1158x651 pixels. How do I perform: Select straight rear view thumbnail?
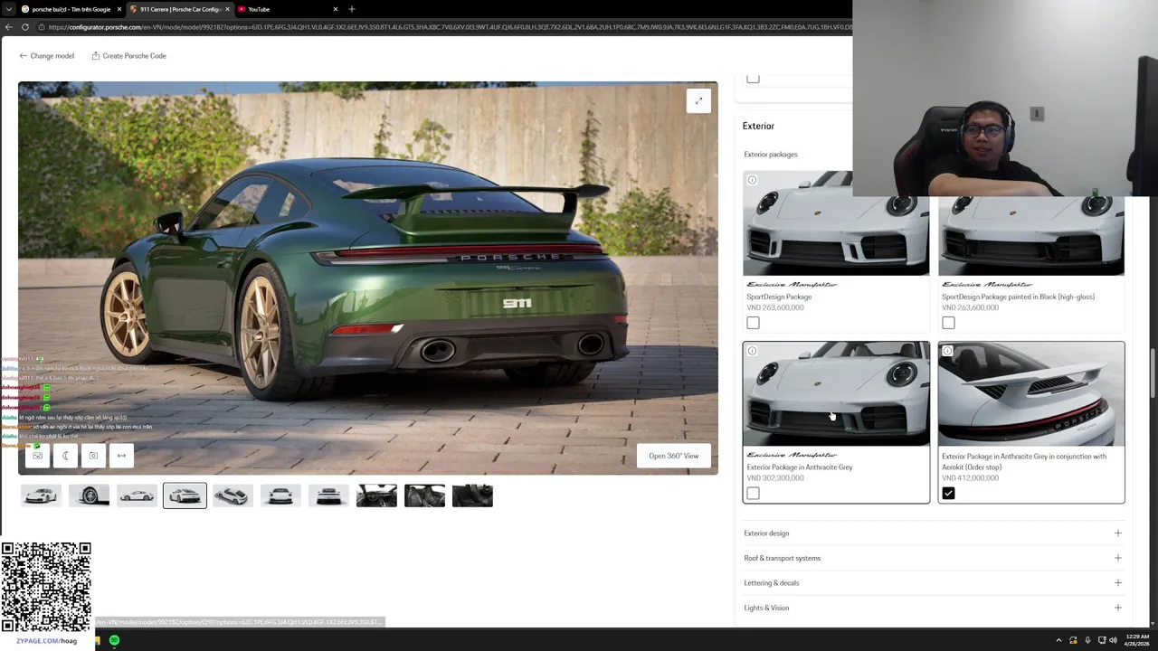[328, 495]
